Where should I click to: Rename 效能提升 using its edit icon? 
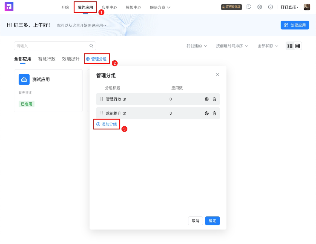click(124, 114)
